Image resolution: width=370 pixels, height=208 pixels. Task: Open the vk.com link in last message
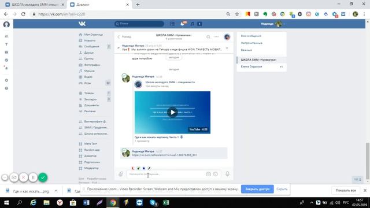[x=164, y=155]
